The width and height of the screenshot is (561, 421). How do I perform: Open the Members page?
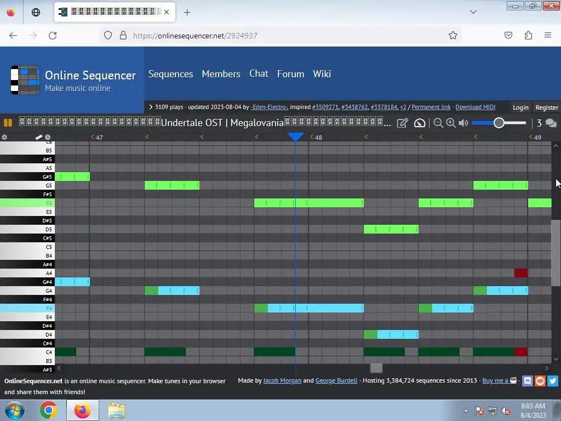221,74
